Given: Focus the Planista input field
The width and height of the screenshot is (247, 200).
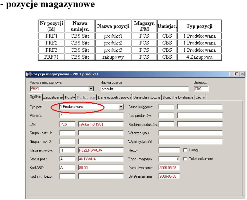Looking at the screenshot, I should [x=92, y=116].
